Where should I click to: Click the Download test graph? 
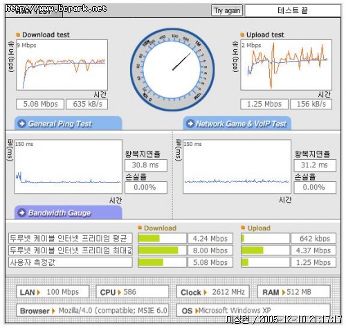[x=62, y=65]
